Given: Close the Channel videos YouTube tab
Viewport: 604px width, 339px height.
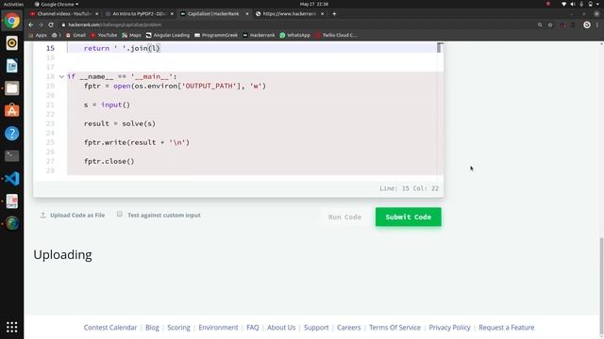Looking at the screenshot, I should 96,14.
